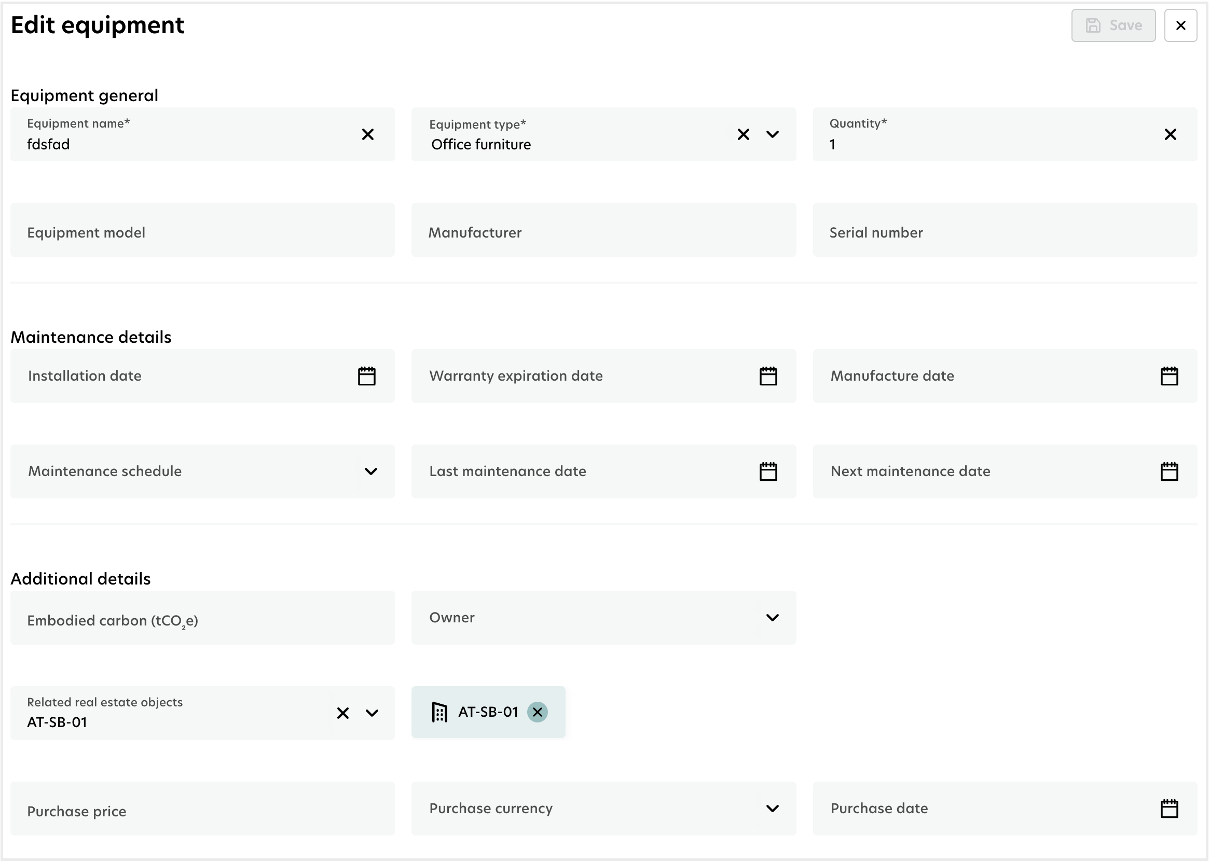Open the Warranty expiration date picker
Viewport: 1210px width, 863px height.
point(768,375)
